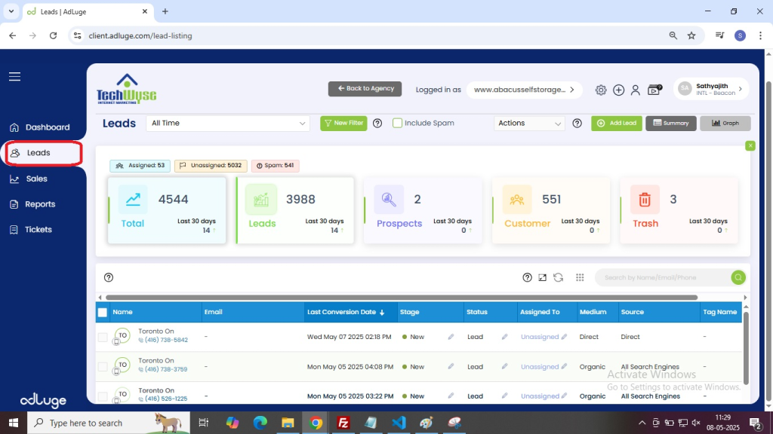Screen dimensions: 773x434
Task: Expand the All Time date range dropdown
Action: (x=228, y=123)
